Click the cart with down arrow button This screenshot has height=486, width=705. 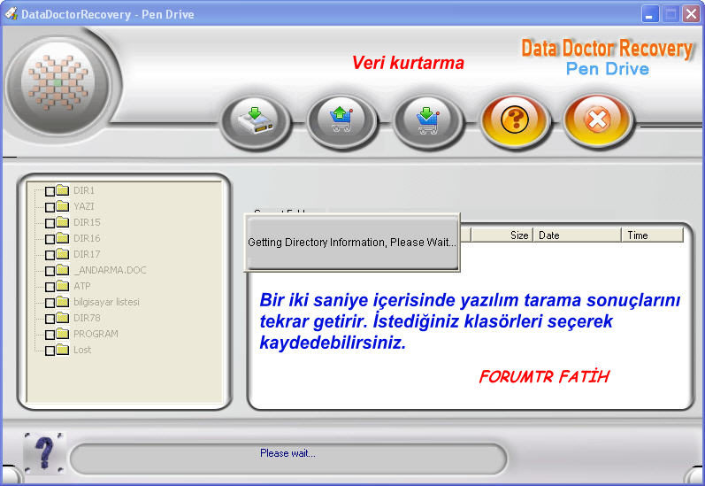(x=427, y=120)
